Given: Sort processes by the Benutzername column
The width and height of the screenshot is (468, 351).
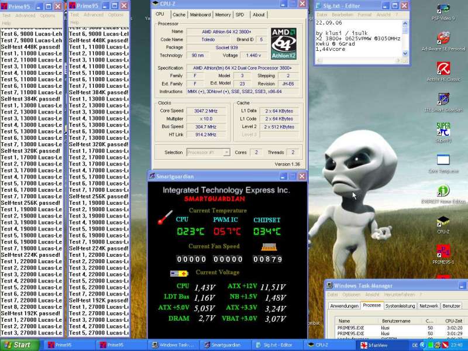Looking at the screenshot, I should 400,321.
